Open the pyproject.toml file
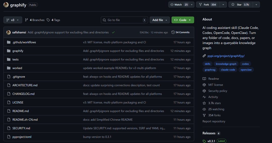 pos(22,137)
